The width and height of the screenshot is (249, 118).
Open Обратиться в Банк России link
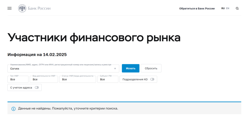(197, 8)
